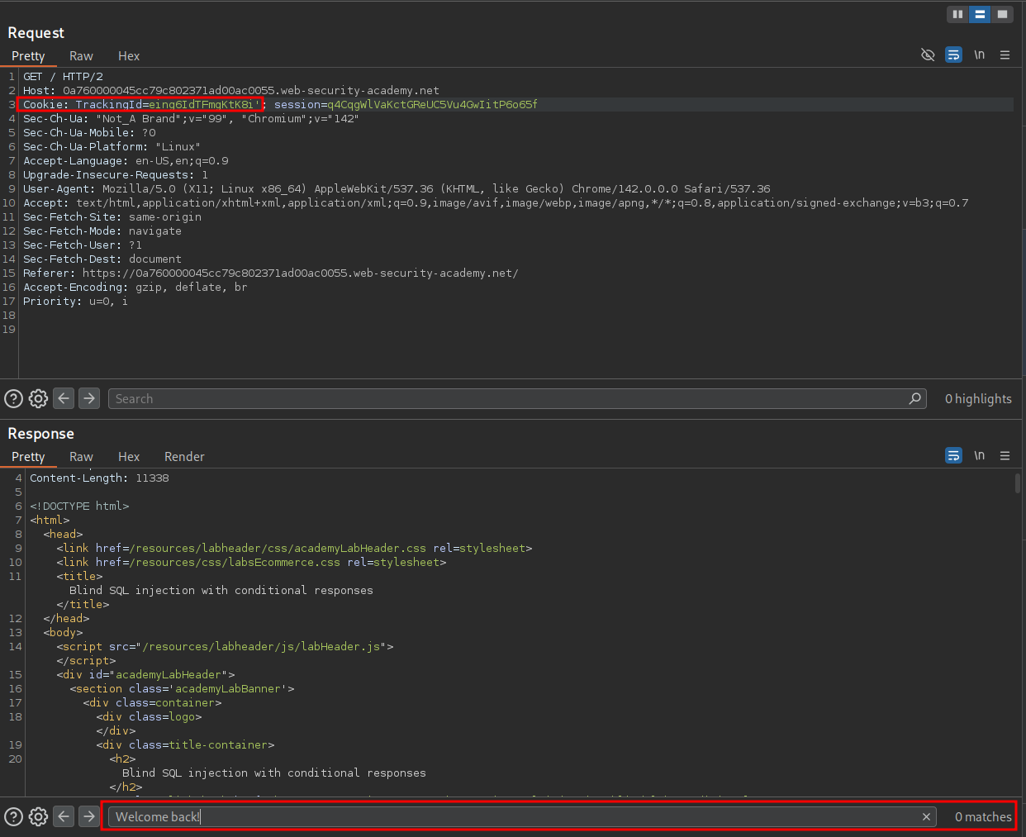Go to previous match in Request search

[x=64, y=398]
